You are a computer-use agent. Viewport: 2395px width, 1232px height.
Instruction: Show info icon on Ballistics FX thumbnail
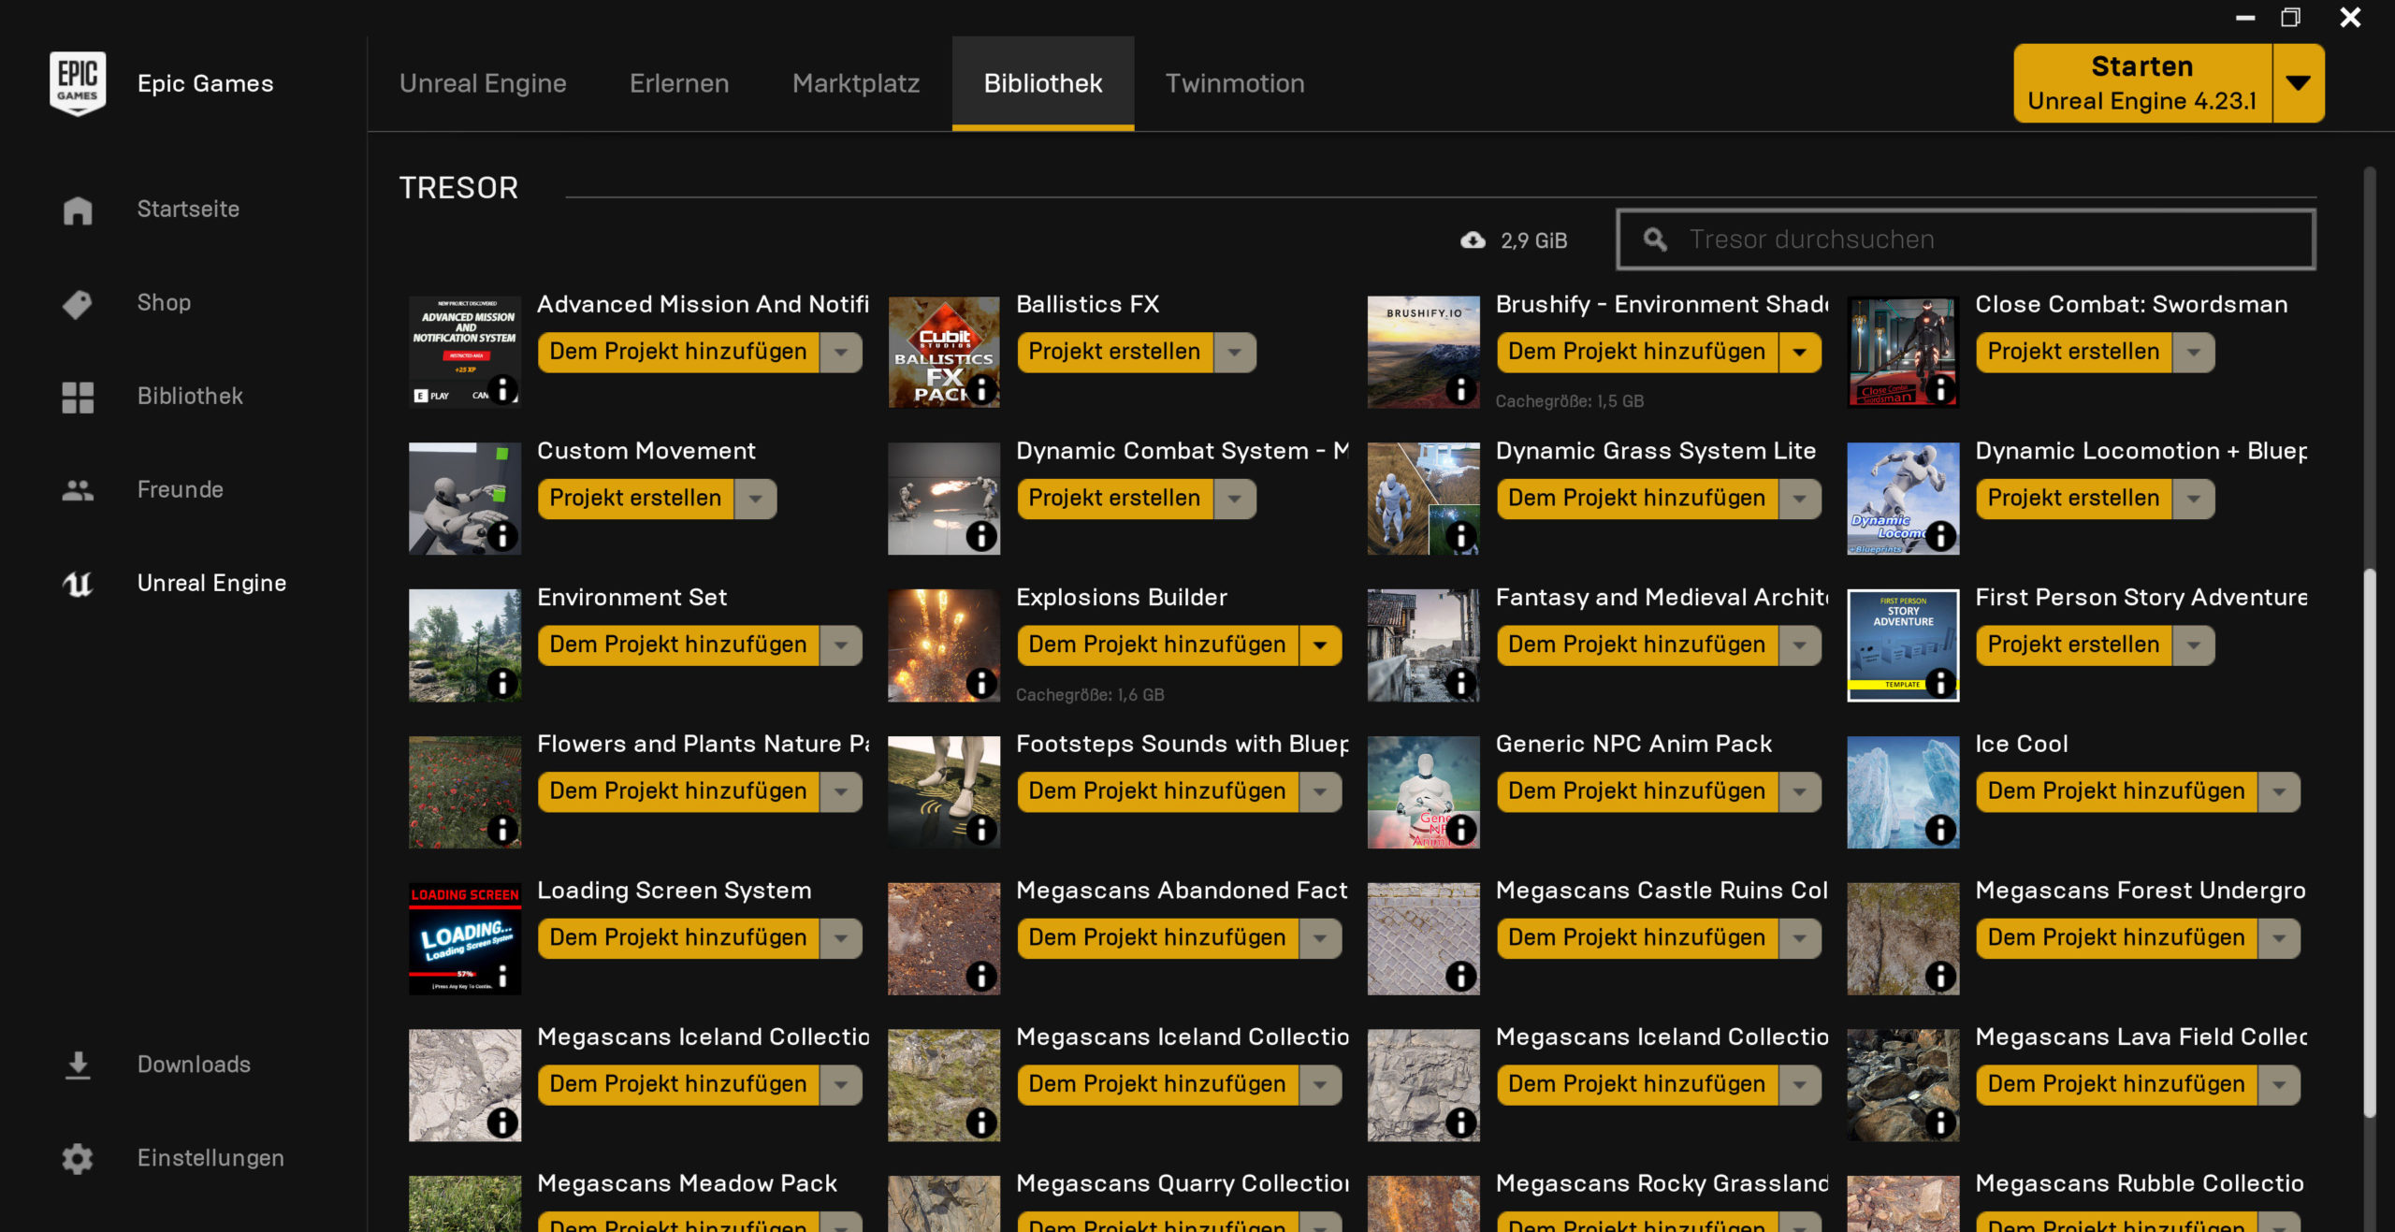pos(981,389)
